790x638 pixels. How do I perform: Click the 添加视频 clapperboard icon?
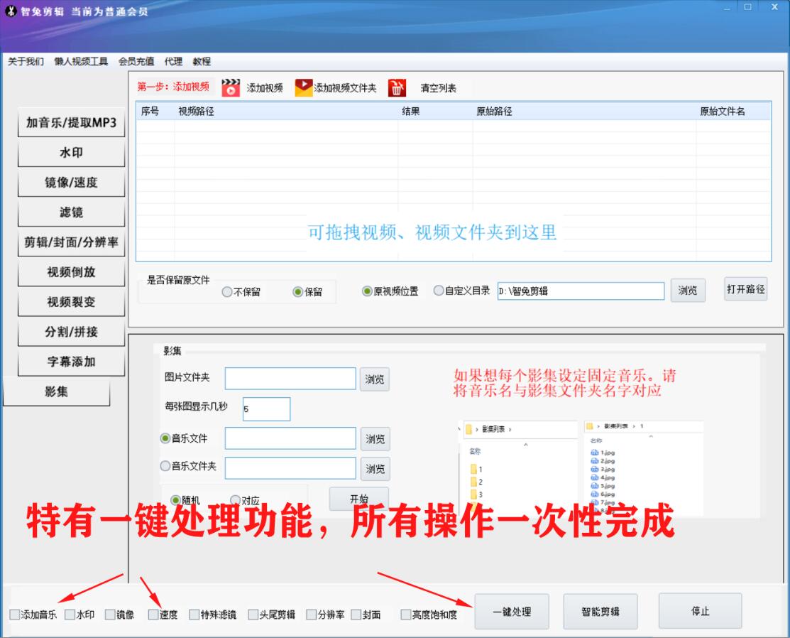231,87
